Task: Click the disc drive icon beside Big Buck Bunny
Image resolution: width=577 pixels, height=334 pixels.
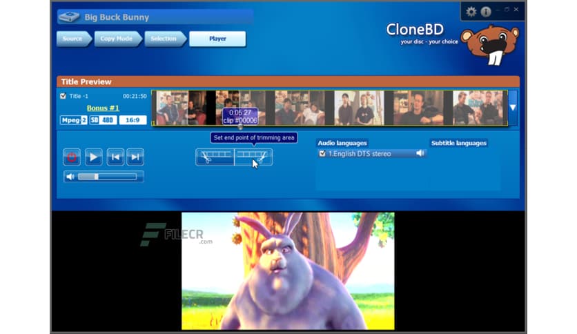Action: point(69,17)
